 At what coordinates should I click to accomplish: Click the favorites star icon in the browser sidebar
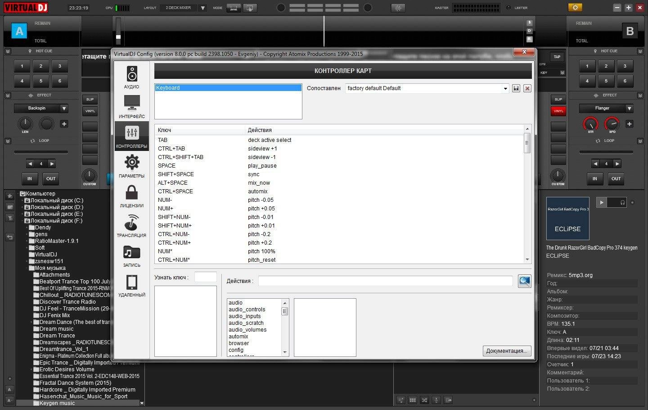[10, 196]
